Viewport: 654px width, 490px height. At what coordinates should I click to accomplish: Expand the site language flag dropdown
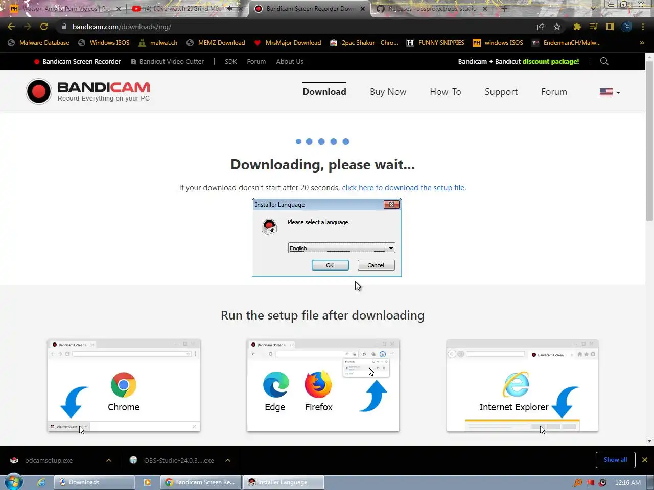click(610, 92)
